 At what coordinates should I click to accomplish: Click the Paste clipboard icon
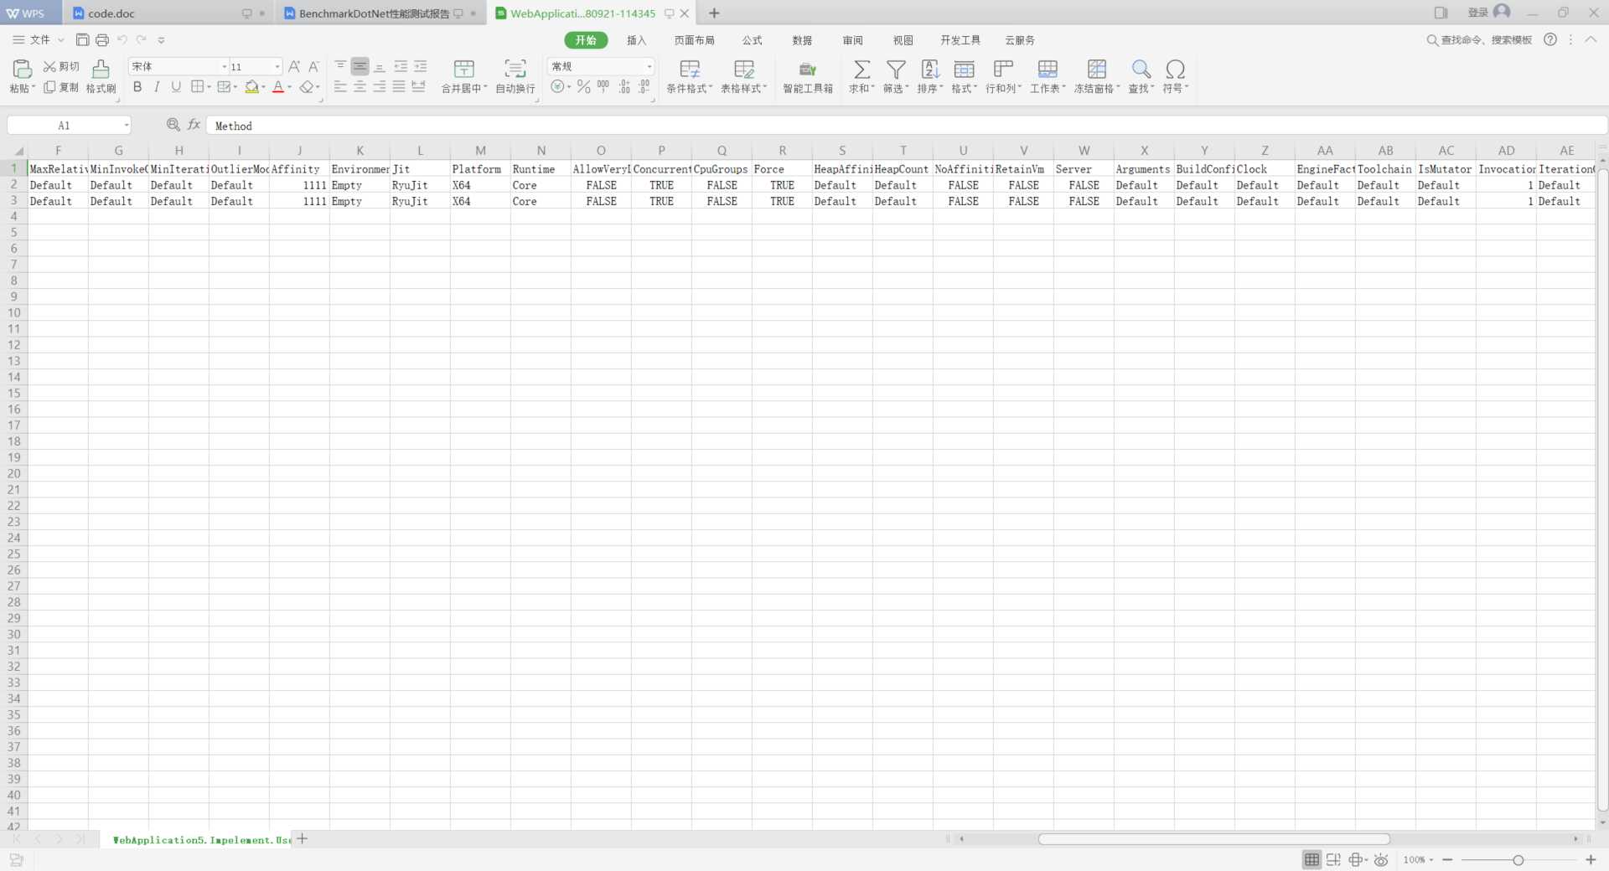tap(22, 70)
